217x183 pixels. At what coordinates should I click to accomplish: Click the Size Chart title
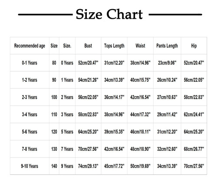click(109, 14)
